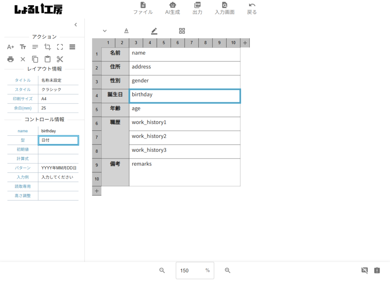Screen dimensions: 390x281
Task: Click the A+ font size increase icon
Action: coord(11,47)
